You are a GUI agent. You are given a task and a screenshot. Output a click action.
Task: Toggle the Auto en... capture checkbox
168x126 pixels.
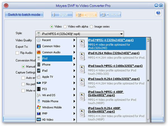pyautogui.click(x=23, y=78)
